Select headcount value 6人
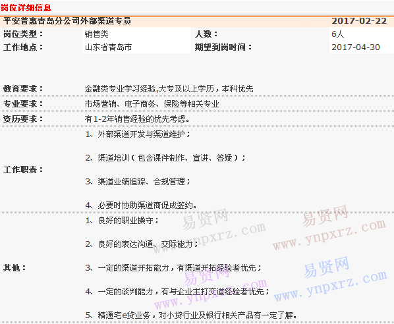The width and height of the screenshot is (394, 324). (338, 34)
